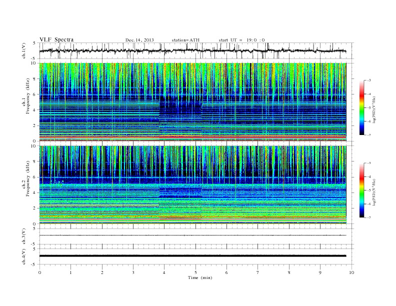Click the "ch.3(V)" axis label
The height and width of the screenshot is (306, 396).
pyautogui.click(x=24, y=236)
